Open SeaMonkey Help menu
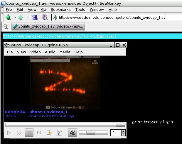Image resolution: width=182 pixels, height=144 pixels. click(113, 9)
